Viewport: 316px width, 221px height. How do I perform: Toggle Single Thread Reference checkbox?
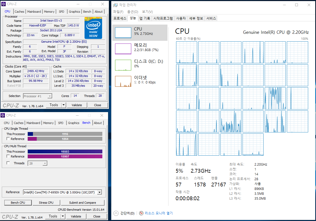(8, 139)
